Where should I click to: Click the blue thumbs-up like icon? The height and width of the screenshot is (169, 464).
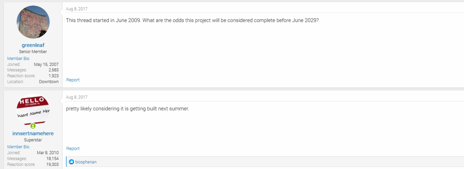click(71, 162)
